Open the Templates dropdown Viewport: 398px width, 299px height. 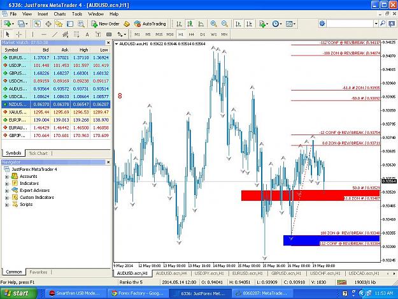pos(290,24)
